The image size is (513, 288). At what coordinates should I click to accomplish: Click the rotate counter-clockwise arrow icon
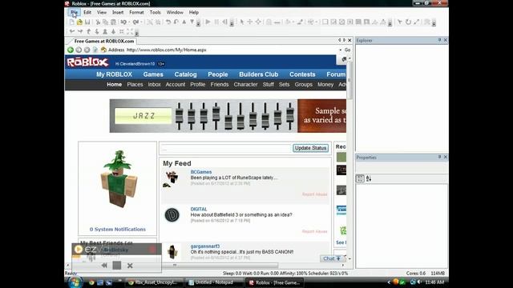click(x=168, y=22)
